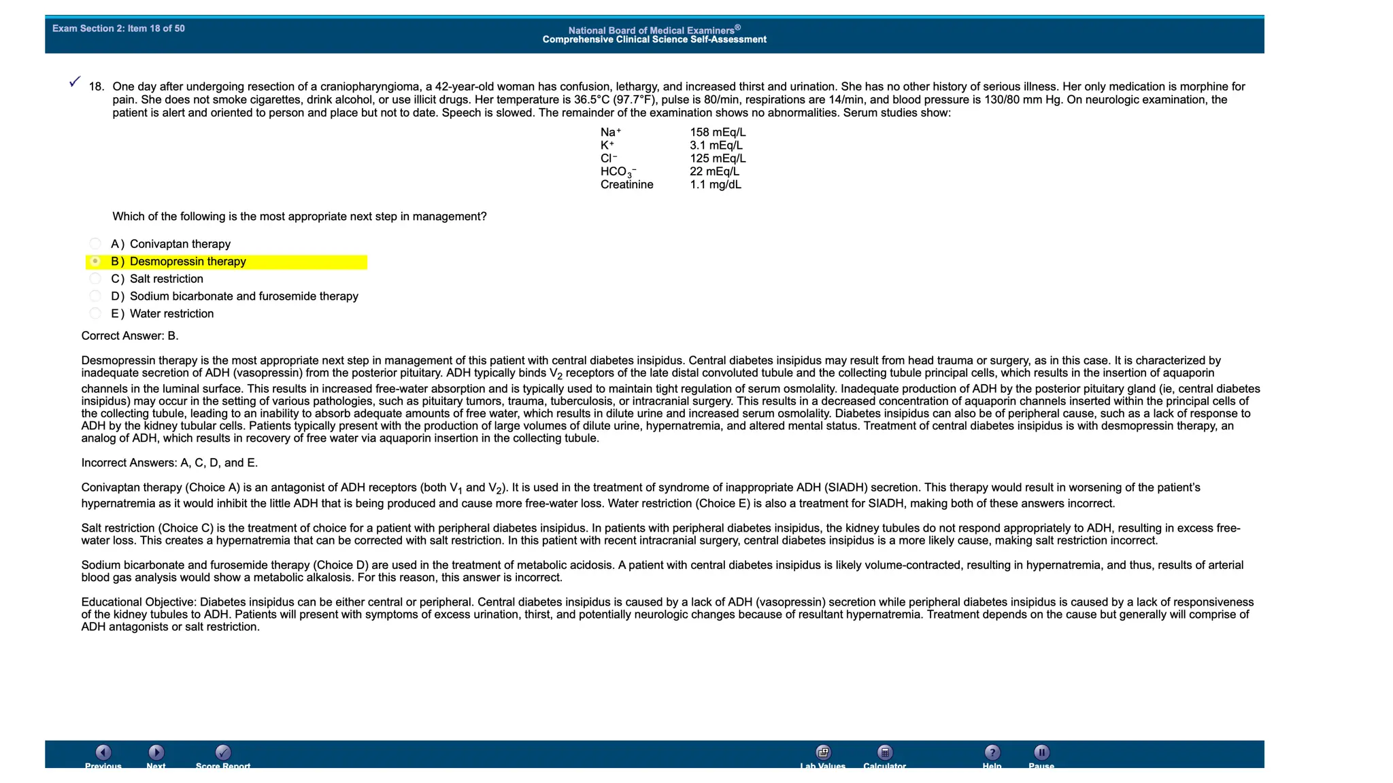Viewport: 1393px width, 783px height.
Task: Open the Calculator icon
Action: [884, 752]
